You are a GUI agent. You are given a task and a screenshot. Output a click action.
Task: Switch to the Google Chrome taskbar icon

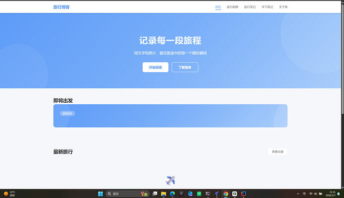tap(225, 194)
